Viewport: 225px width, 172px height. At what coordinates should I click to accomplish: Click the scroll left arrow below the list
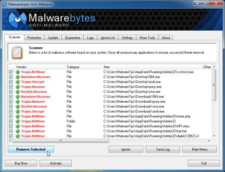click(x=10, y=141)
